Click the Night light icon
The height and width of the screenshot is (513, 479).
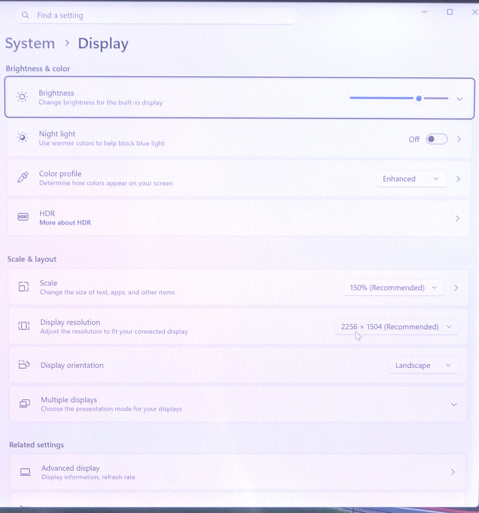[22, 138]
